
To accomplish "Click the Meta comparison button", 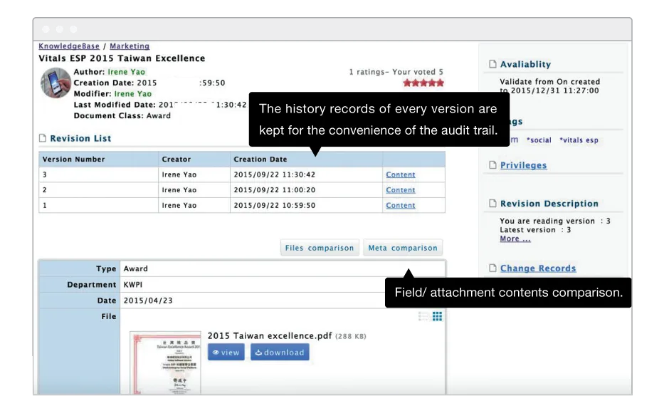I will click(x=403, y=248).
